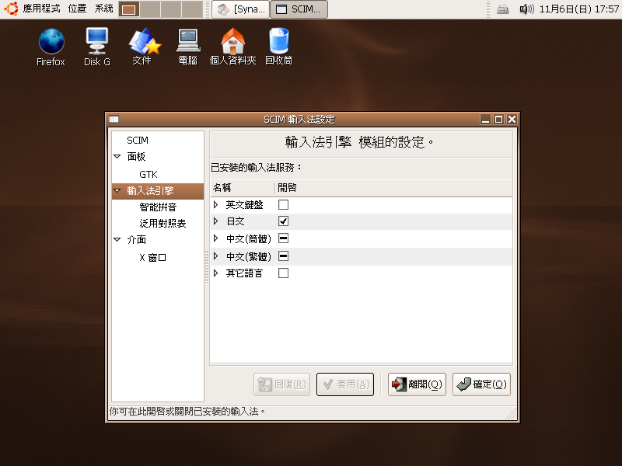Select X 窗口 under 介面

point(152,258)
